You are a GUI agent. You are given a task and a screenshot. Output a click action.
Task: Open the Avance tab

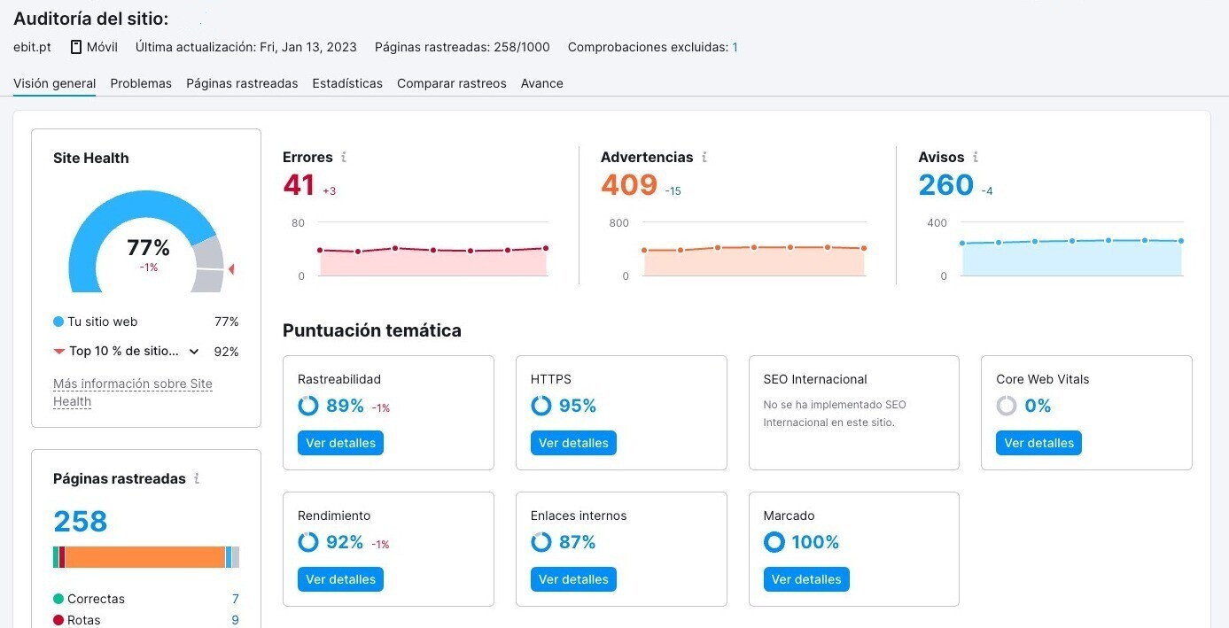click(x=541, y=83)
